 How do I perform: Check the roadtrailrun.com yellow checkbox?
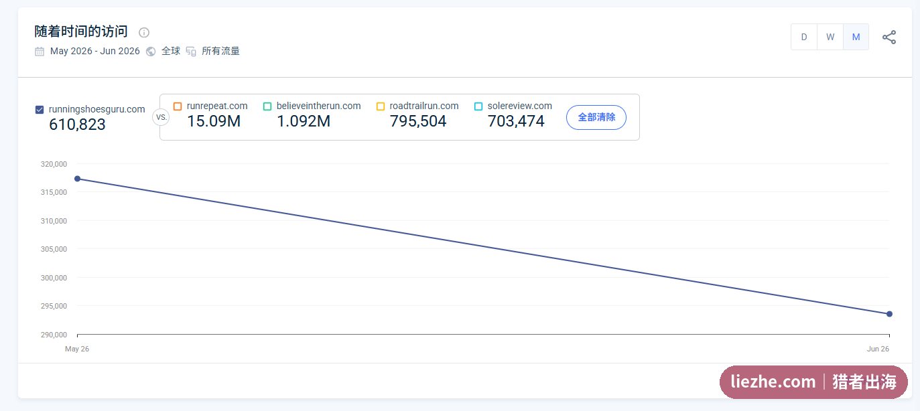click(381, 106)
